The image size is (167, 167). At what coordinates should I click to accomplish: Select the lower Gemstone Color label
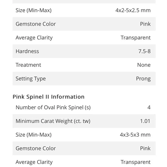[36, 148]
